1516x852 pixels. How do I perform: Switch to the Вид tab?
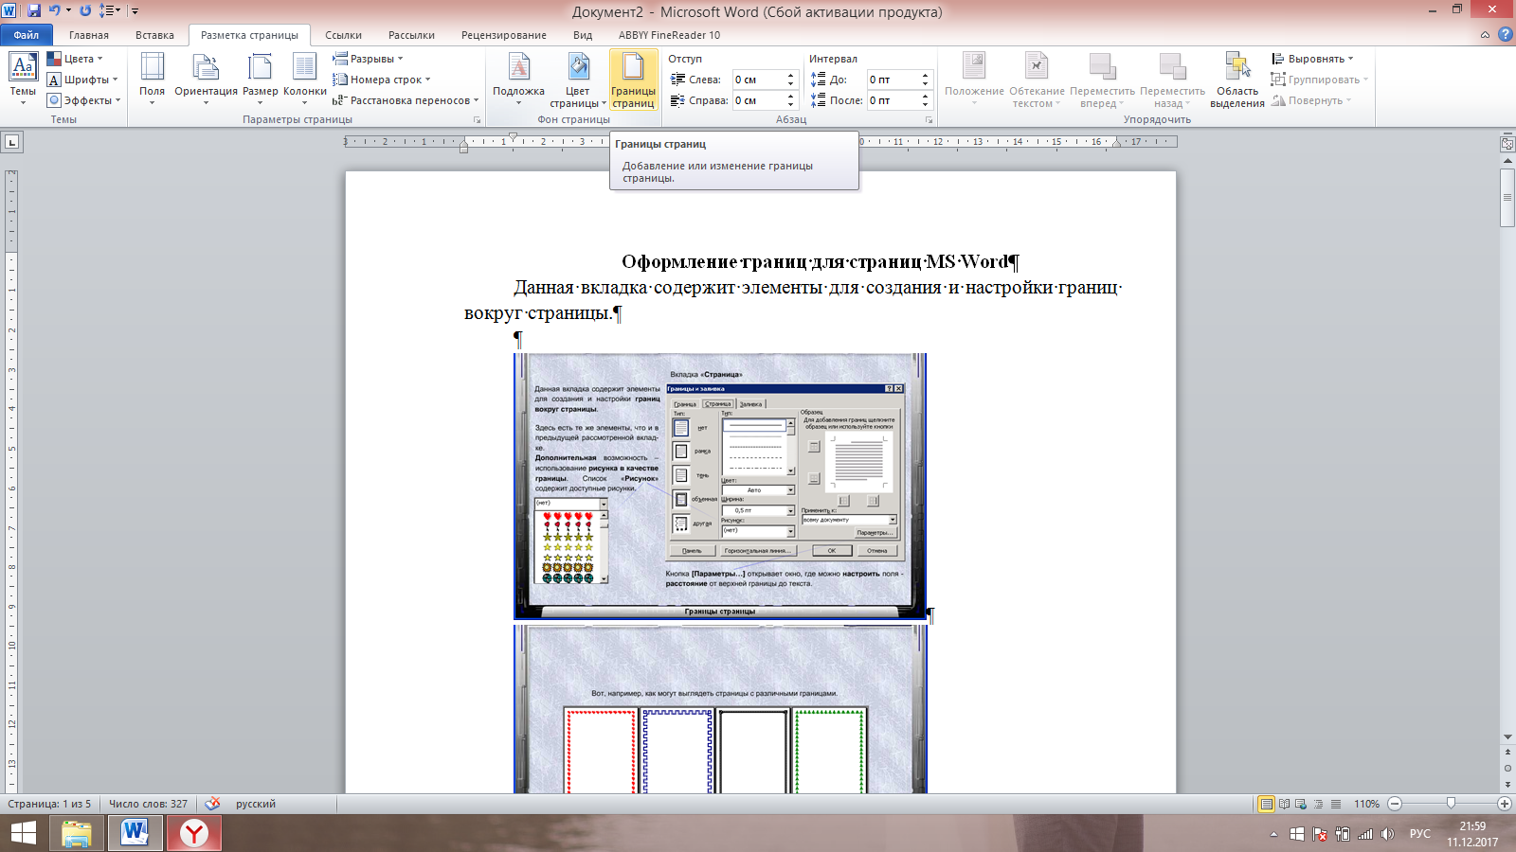coord(583,35)
